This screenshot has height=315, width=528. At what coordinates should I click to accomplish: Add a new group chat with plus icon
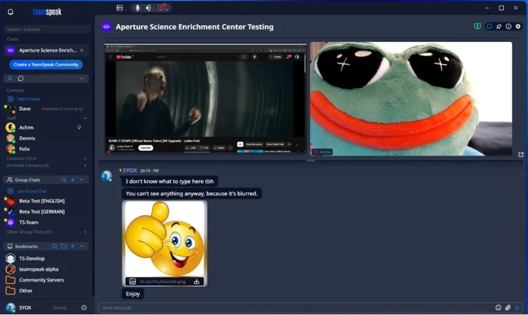pyautogui.click(x=73, y=180)
